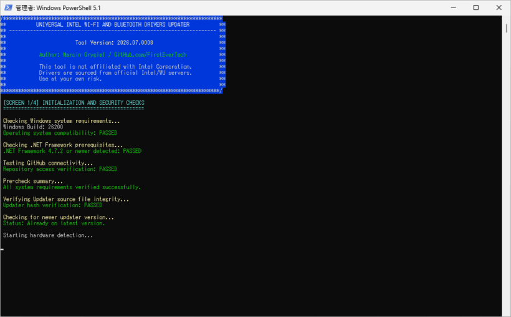
Task: Click 'Drivers are sourced from official Intel/WU servers.'
Action: pos(115,73)
